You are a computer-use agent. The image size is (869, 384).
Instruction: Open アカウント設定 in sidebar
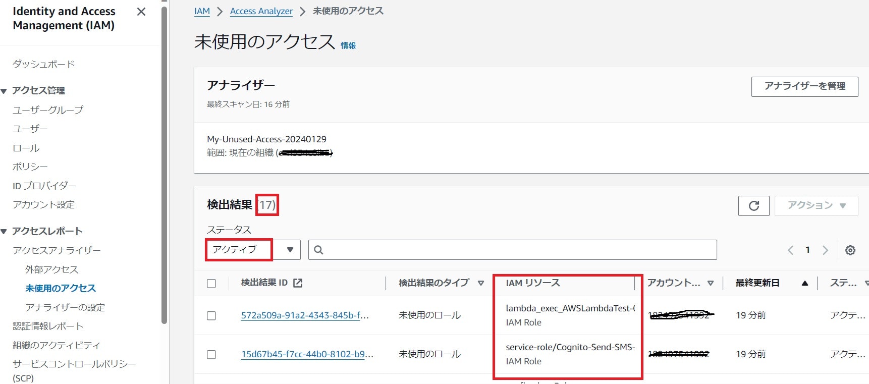click(x=43, y=204)
